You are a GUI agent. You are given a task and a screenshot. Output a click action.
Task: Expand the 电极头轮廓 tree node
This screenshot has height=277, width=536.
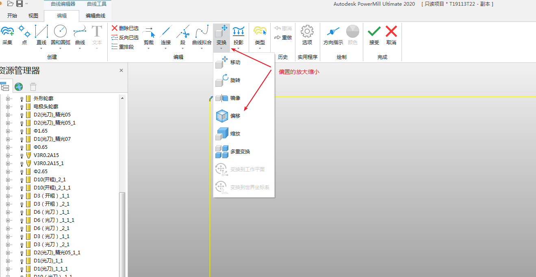click(x=8, y=107)
